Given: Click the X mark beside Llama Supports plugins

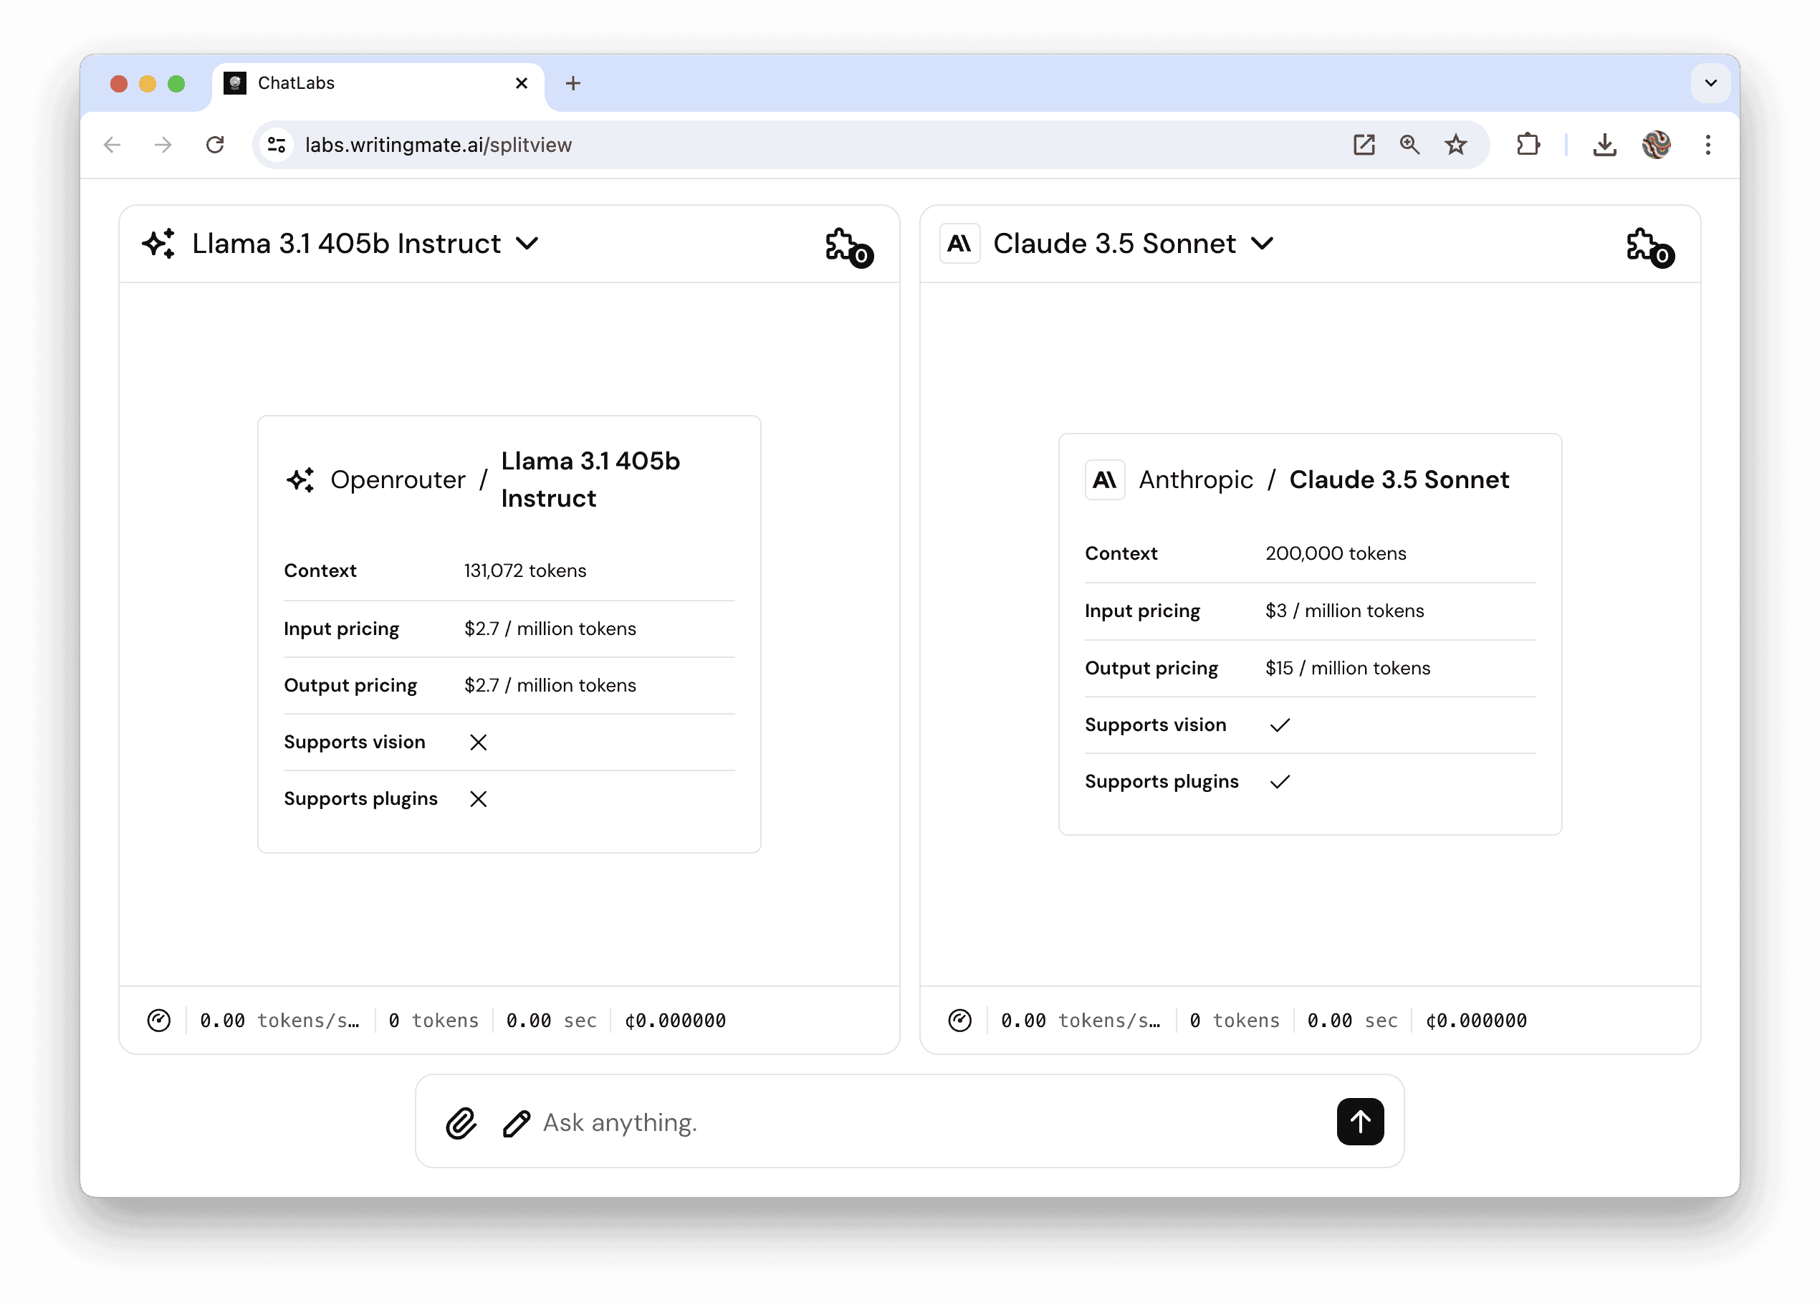Looking at the screenshot, I should (478, 799).
